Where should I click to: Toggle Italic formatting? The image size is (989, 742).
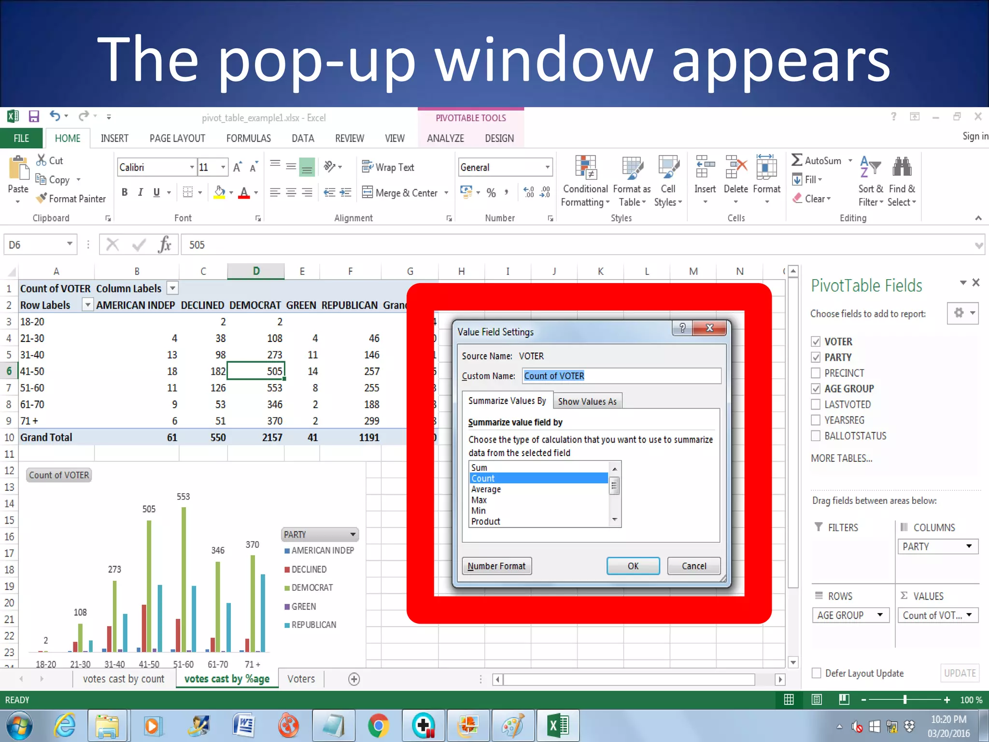point(141,192)
